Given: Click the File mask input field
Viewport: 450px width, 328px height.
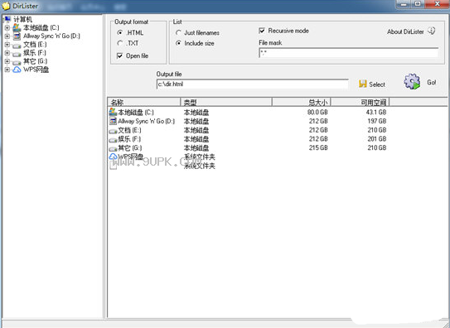Looking at the screenshot, I should (348, 53).
